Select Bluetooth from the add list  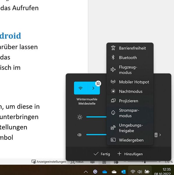click(x=130, y=57)
